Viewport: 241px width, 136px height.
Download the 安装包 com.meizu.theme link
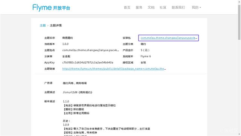tap(169, 38)
